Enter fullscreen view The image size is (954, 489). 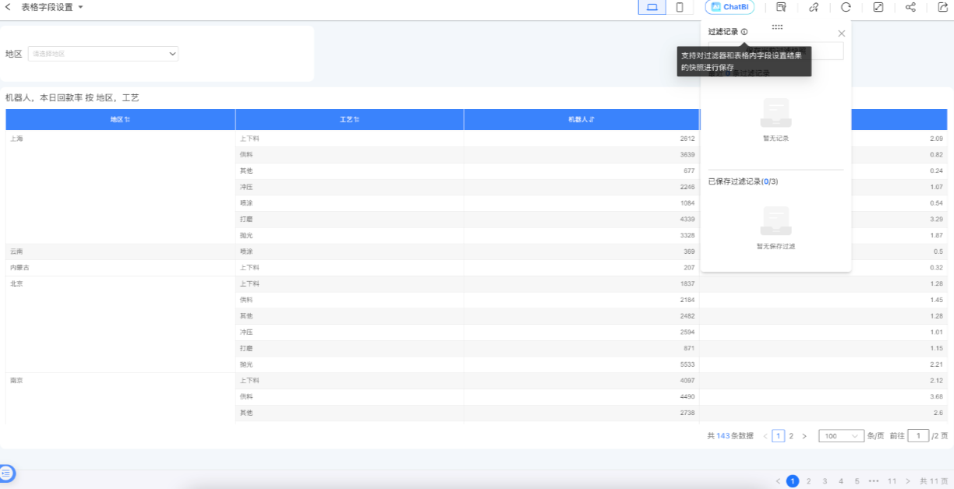click(878, 7)
